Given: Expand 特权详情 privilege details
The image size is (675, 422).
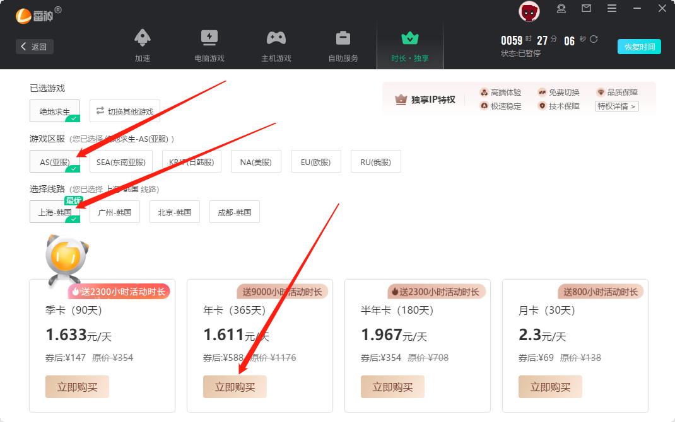Looking at the screenshot, I should [x=616, y=106].
